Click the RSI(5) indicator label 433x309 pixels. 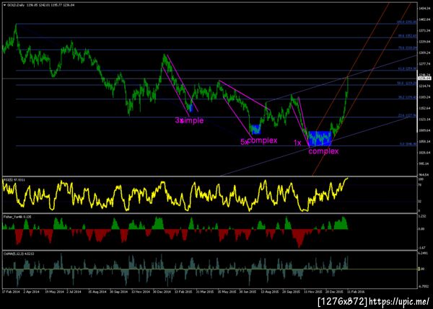[x=14, y=180]
